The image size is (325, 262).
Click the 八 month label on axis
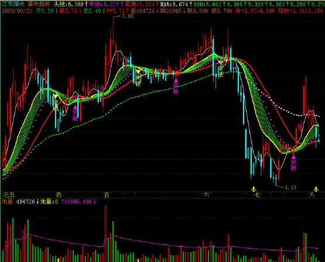pos(312,195)
